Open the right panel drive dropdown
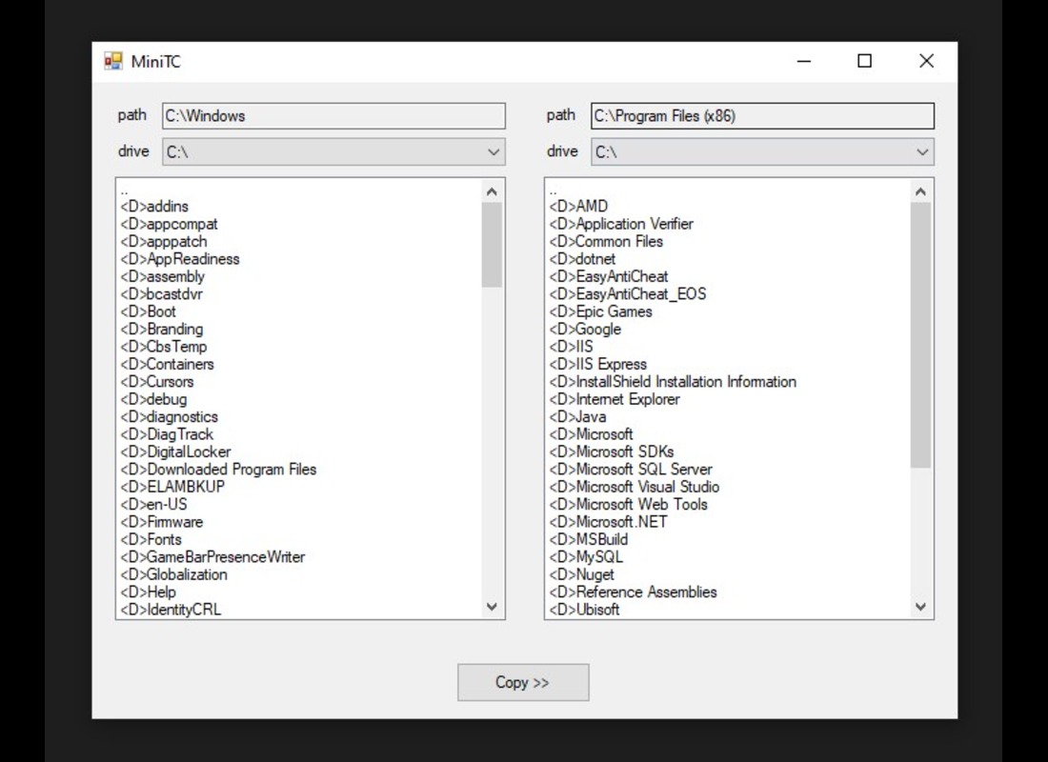This screenshot has width=1048, height=762. [762, 151]
